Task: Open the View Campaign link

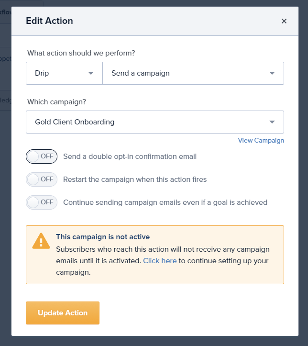Action: [261, 140]
